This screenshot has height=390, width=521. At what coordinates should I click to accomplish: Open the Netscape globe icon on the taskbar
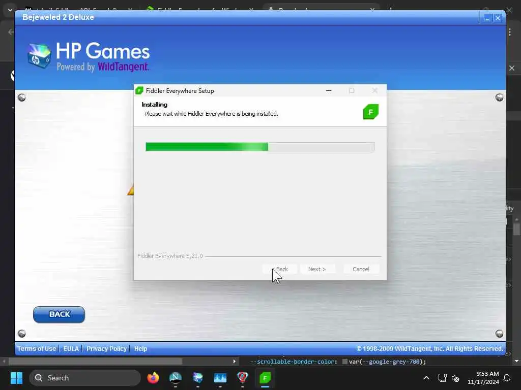tap(176, 378)
